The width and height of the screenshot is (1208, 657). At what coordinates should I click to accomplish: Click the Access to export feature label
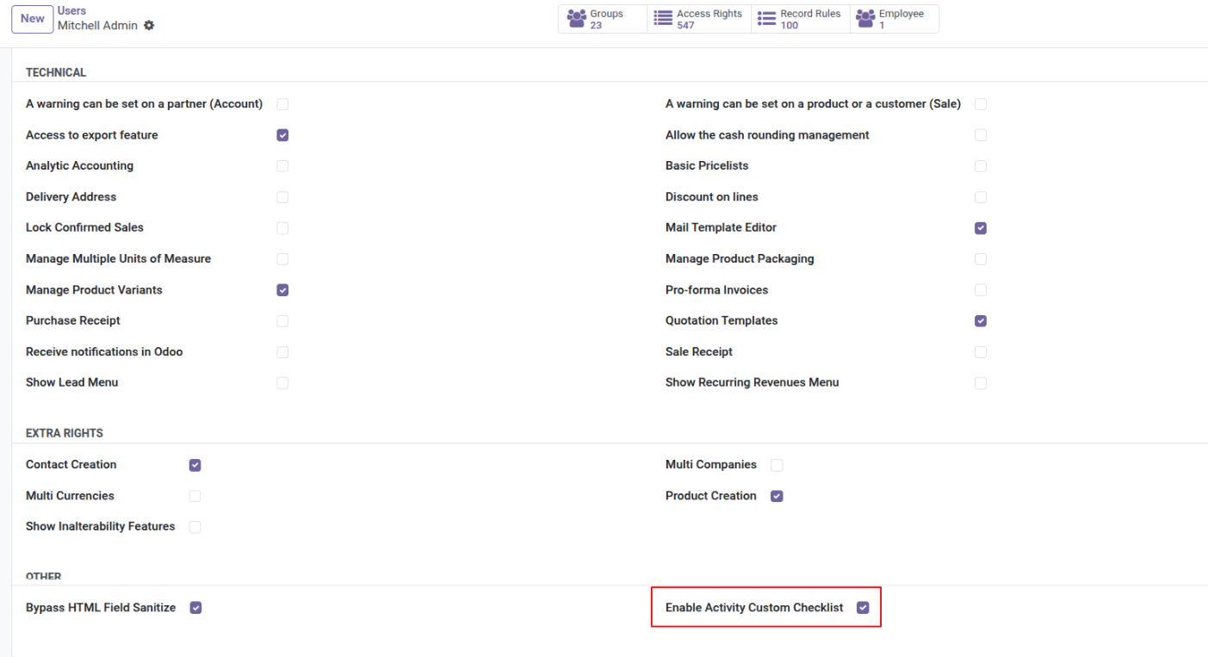click(92, 135)
